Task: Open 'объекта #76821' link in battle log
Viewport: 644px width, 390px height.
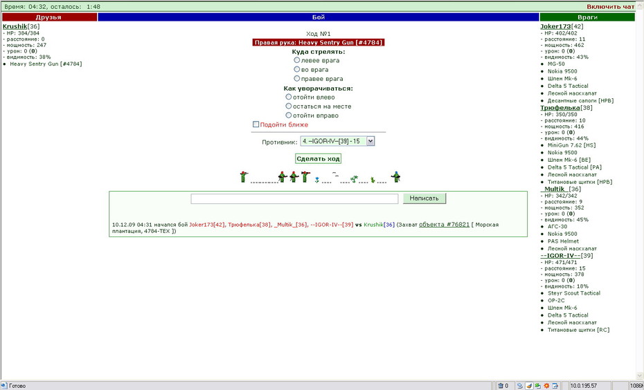Action: 444,224
